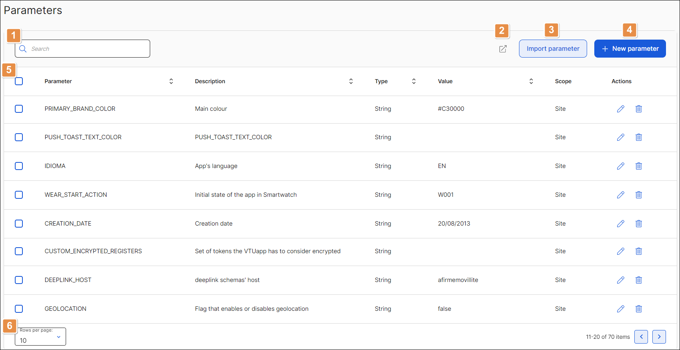Open the Rows per page dropdown
Image resolution: width=680 pixels, height=350 pixels.
pos(40,337)
